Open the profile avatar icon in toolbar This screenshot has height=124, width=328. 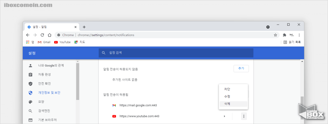292,35
